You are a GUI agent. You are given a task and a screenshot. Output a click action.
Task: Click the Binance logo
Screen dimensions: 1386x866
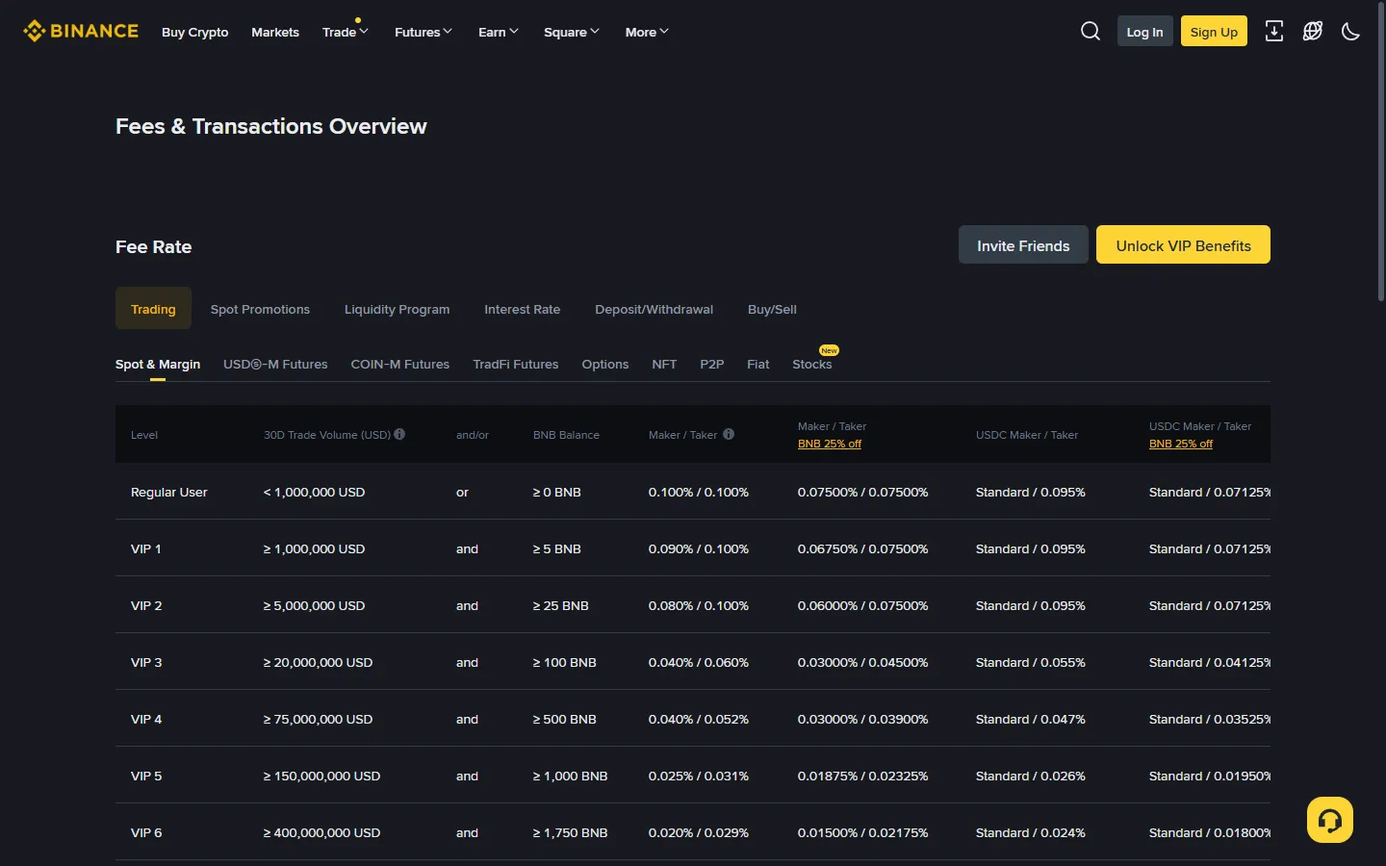(81, 31)
